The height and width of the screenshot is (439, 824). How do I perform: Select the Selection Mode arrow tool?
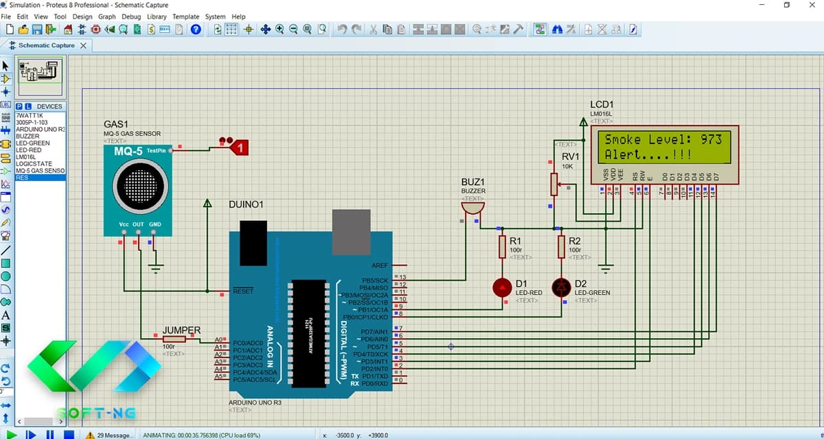(6, 66)
